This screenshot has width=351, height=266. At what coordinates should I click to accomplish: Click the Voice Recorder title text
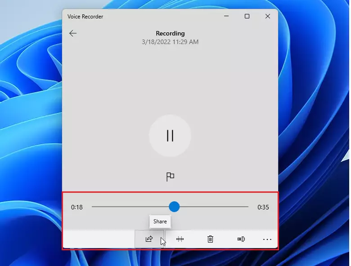click(85, 17)
